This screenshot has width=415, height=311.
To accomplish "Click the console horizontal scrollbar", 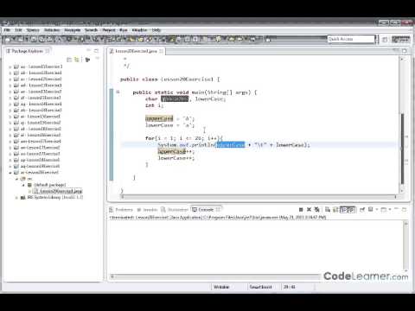I will 215,276.
